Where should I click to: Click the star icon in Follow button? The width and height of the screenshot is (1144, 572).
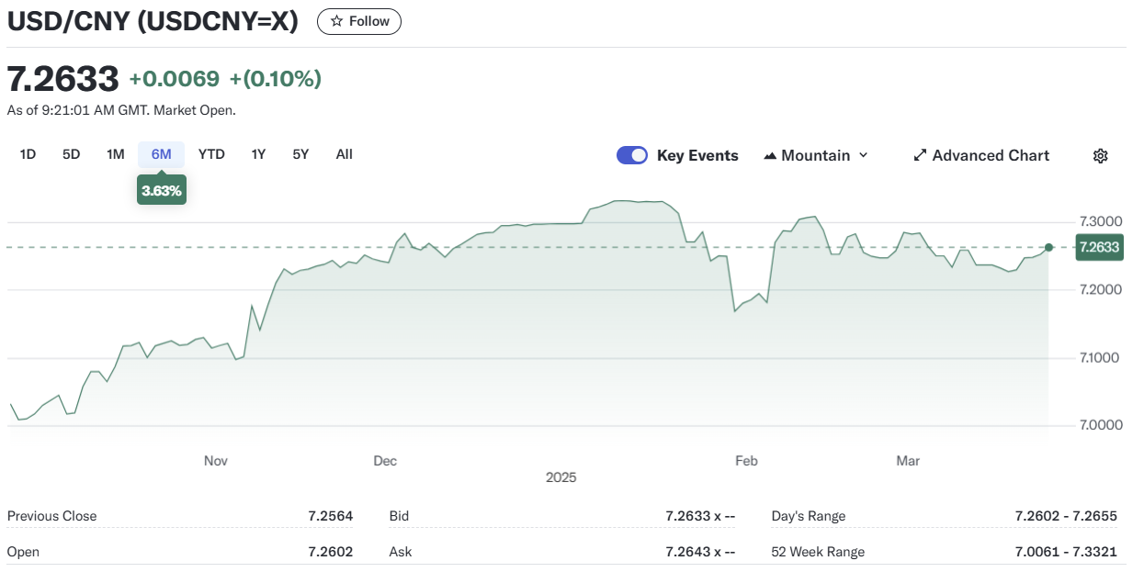click(x=337, y=21)
